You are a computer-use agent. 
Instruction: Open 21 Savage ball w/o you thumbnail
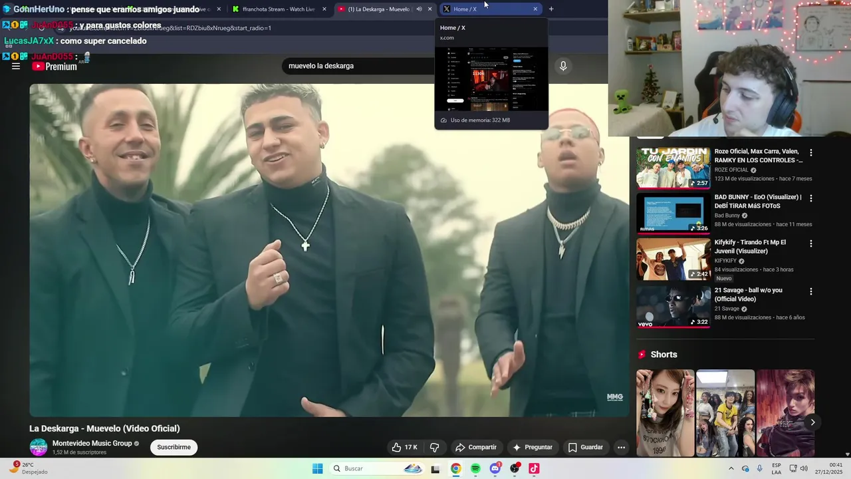point(673,307)
